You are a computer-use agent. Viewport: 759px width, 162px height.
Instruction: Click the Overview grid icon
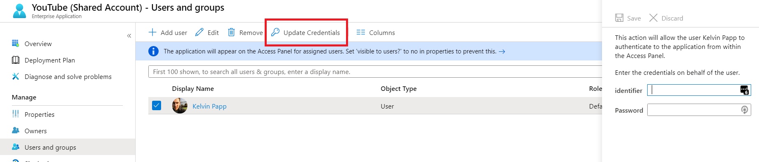[x=16, y=43]
